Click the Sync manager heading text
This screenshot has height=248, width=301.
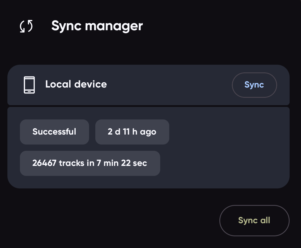click(x=97, y=26)
